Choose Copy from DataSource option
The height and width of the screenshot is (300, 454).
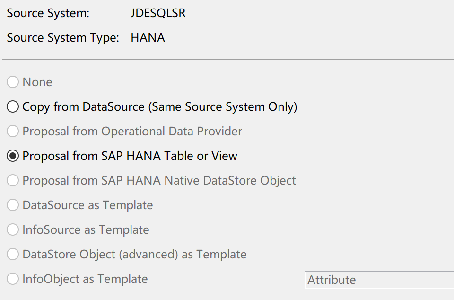pos(13,107)
